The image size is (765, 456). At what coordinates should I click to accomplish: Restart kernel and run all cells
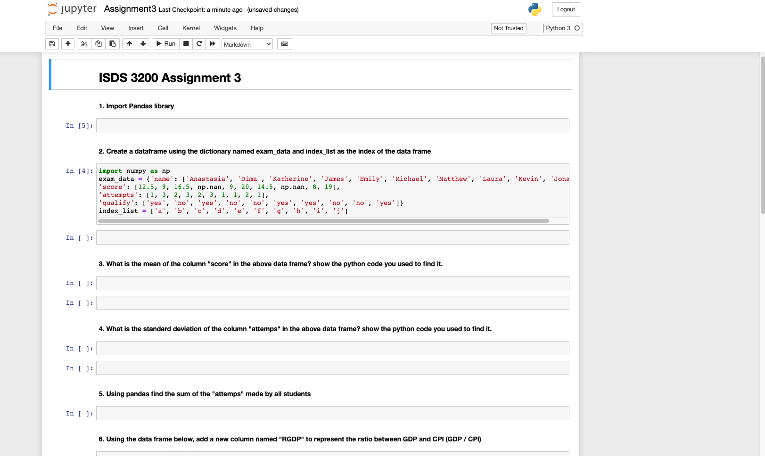click(213, 43)
